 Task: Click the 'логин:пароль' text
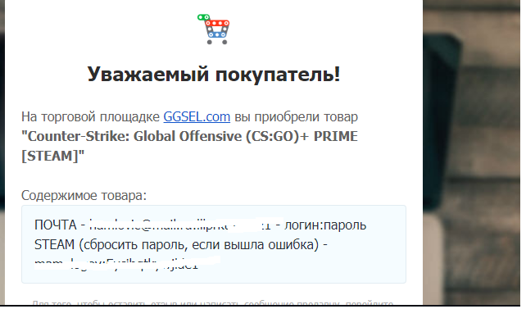pyautogui.click(x=325, y=225)
